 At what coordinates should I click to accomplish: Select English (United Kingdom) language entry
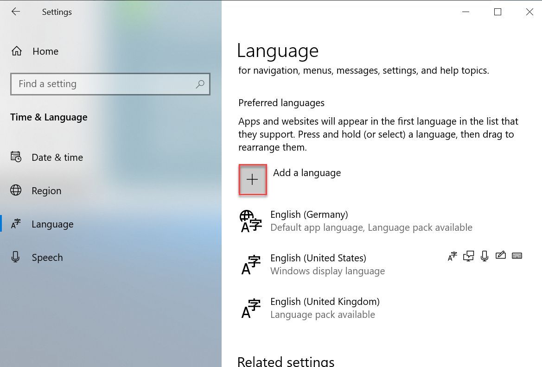tap(382, 308)
